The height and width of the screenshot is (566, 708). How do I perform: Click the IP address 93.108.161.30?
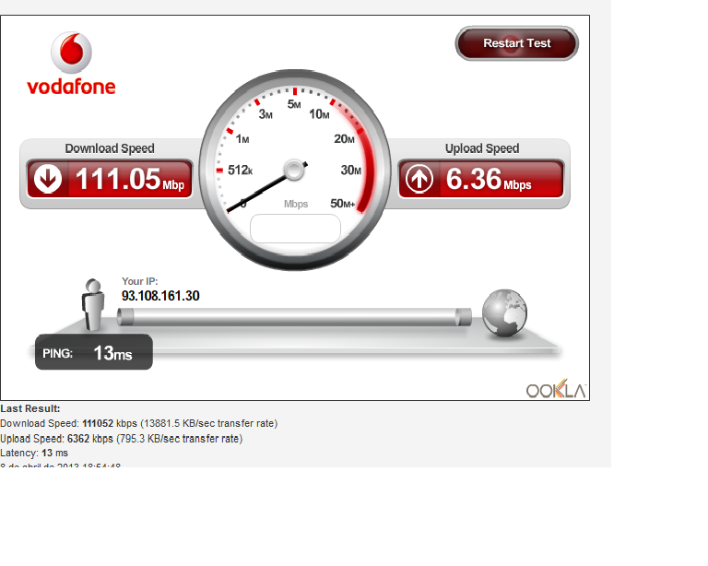tap(160, 296)
